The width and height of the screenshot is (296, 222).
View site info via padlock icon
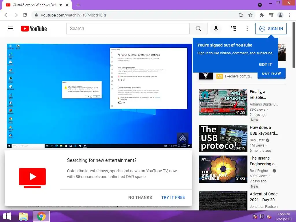(x=36, y=15)
